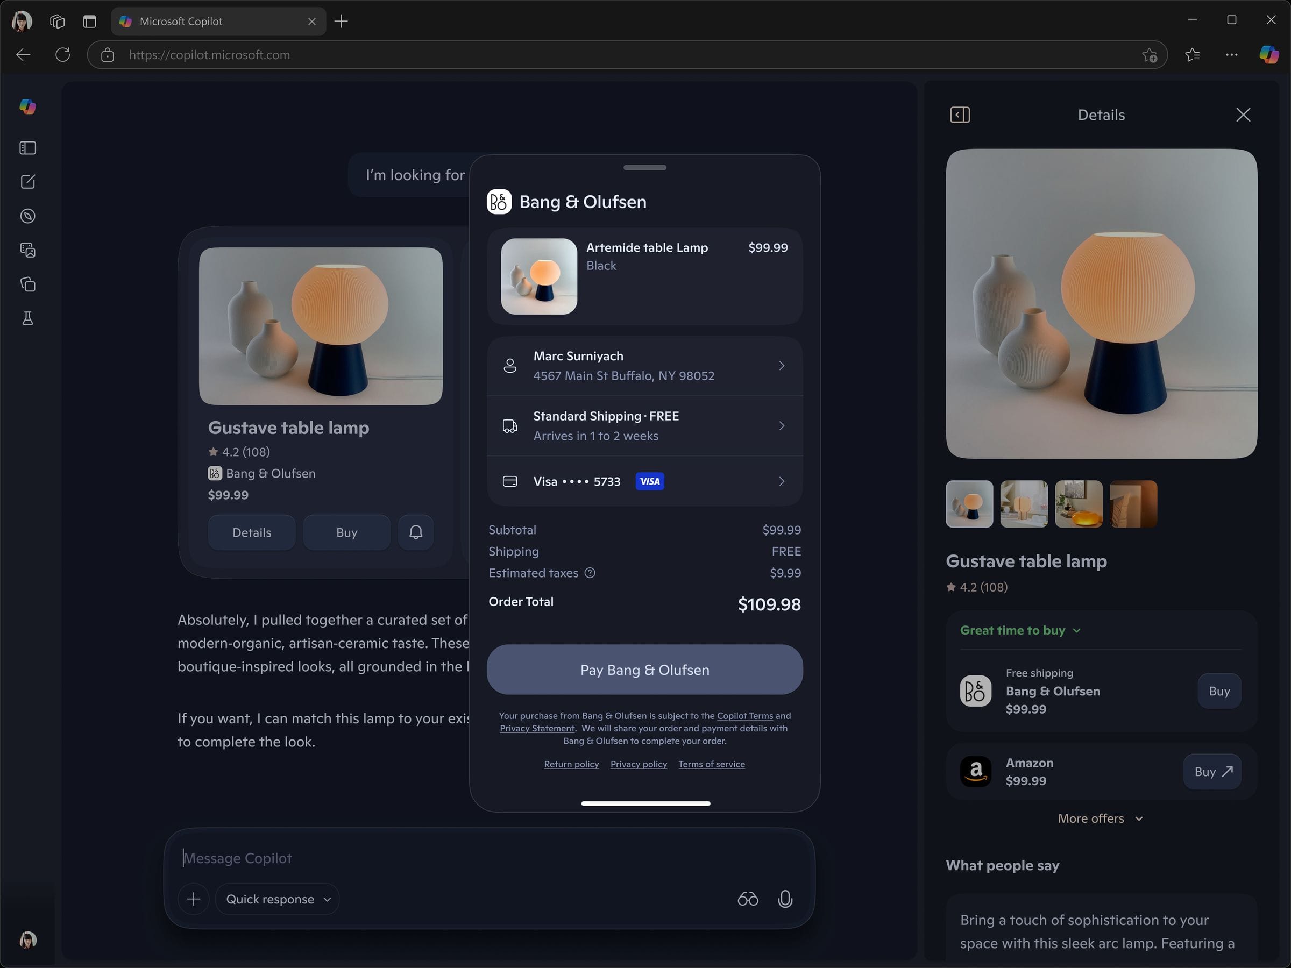Expand the Great time to buy section

(x=1021, y=630)
